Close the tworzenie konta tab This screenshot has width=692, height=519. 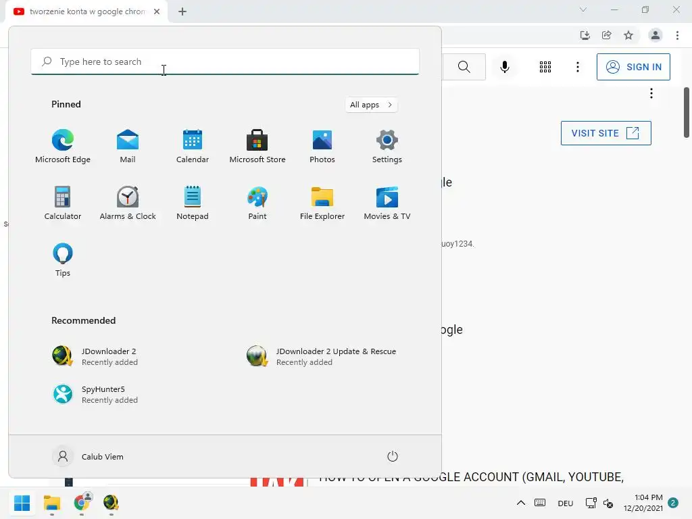pyautogui.click(x=157, y=11)
